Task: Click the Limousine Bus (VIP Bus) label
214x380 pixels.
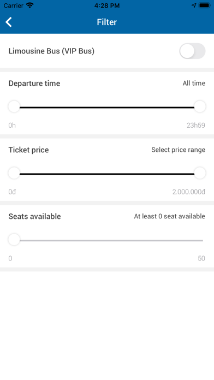Action: click(x=51, y=51)
